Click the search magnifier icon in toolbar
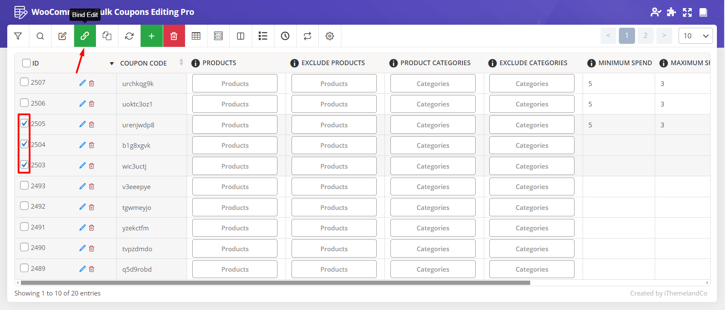The width and height of the screenshot is (725, 310). coord(40,36)
